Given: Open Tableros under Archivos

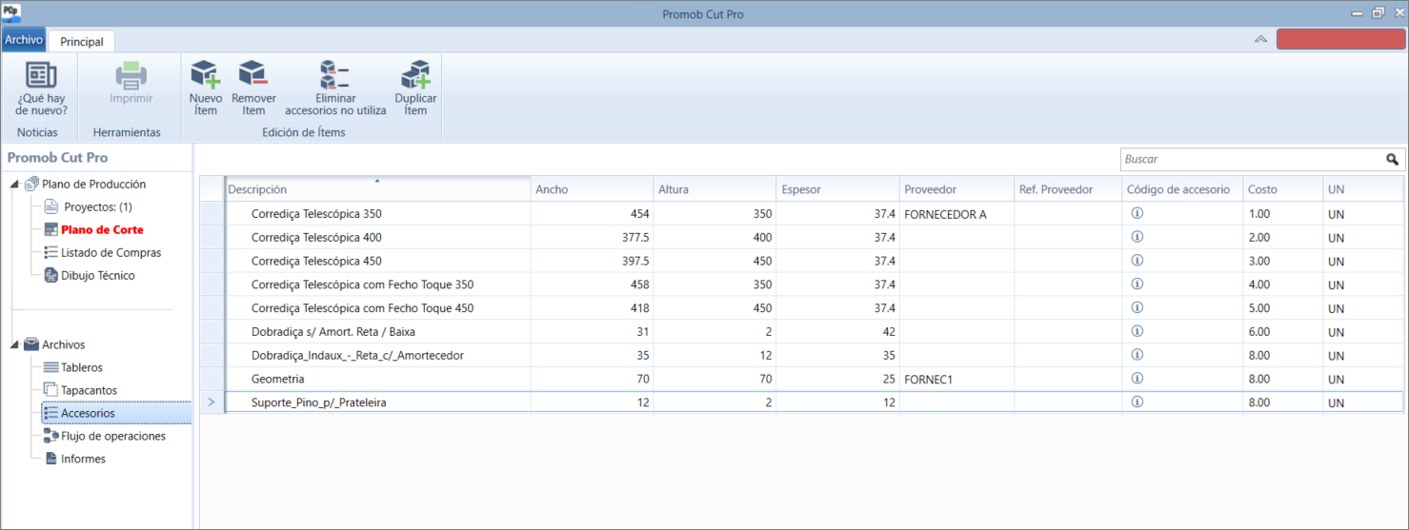Looking at the screenshot, I should click(x=82, y=367).
